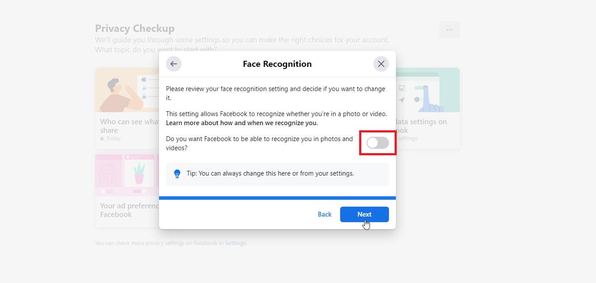Click the blue progress bar in dialog
The height and width of the screenshot is (283, 596).
tap(277, 198)
